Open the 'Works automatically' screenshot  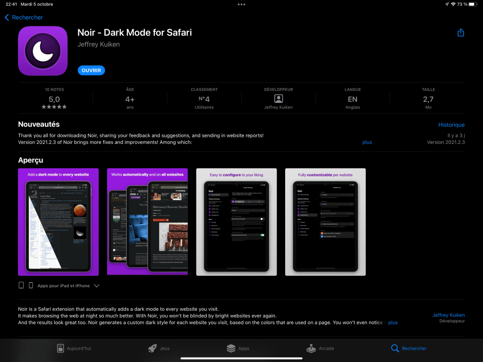(147, 221)
